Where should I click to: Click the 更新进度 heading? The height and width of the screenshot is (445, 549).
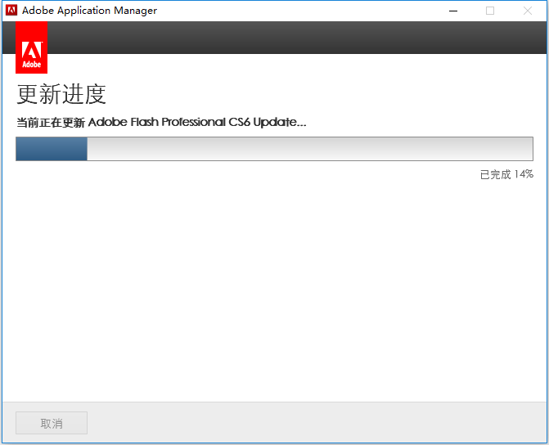point(61,94)
